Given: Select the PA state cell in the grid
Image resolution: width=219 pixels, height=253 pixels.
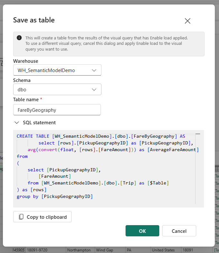Looking at the screenshot, I should coord(134,250).
